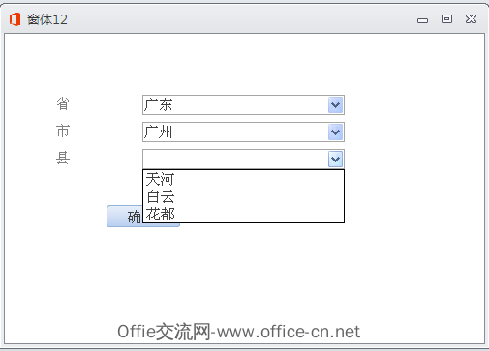The height and width of the screenshot is (351, 489).
Task: Click into the 广东 province text field
Action: 235,105
